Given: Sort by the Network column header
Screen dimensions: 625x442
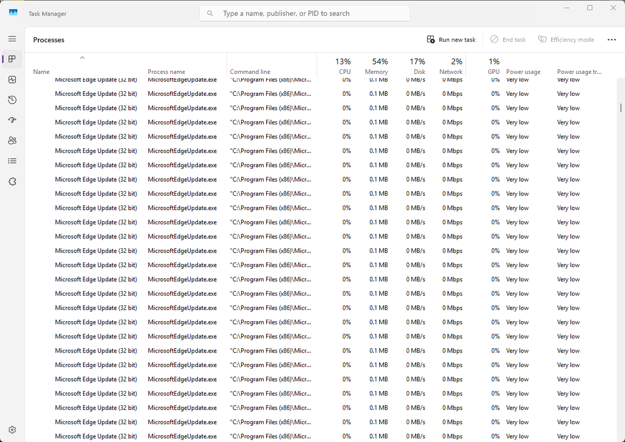Looking at the screenshot, I should 447,66.
